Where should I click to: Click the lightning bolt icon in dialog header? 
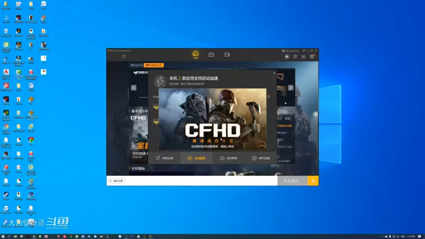(x=160, y=81)
